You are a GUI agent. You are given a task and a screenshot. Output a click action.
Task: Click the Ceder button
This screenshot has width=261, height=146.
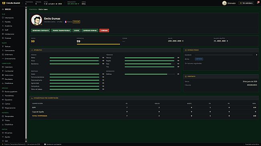(x=77, y=30)
